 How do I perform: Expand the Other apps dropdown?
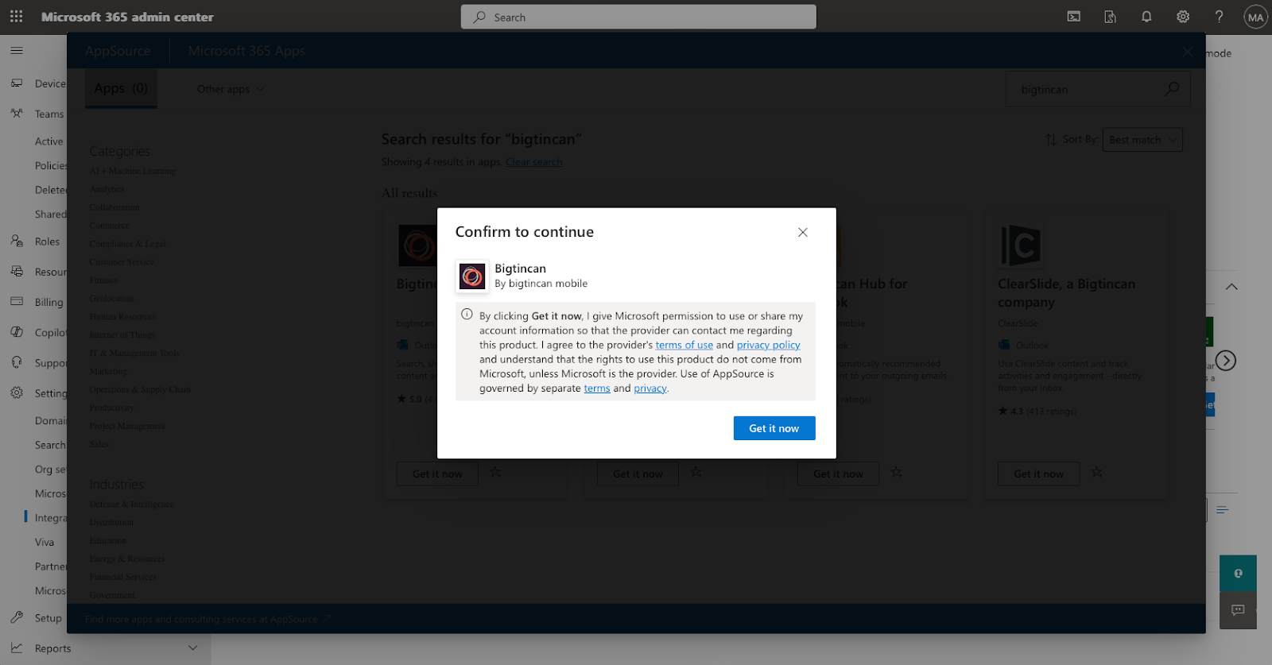point(231,89)
